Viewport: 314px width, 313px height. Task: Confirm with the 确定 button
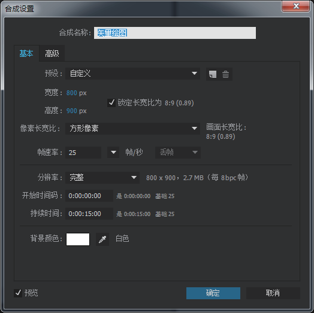tap(213, 293)
